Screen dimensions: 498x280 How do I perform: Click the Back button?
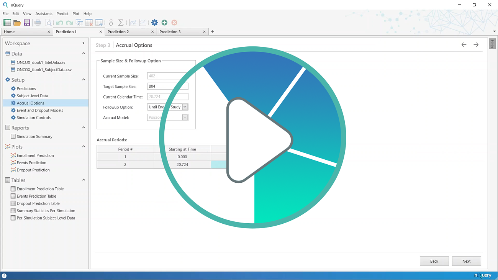(434, 261)
